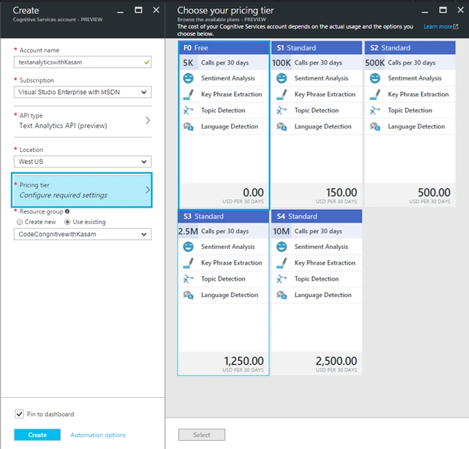Click the 2,500.00 USD price of S4
This screenshot has width=469, height=449.
pos(337,361)
